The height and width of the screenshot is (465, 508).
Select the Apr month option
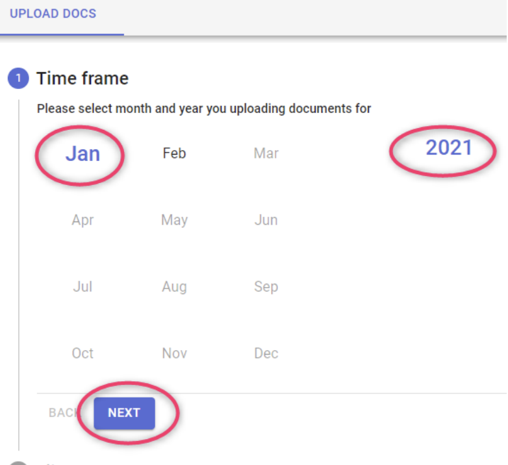coord(83,220)
